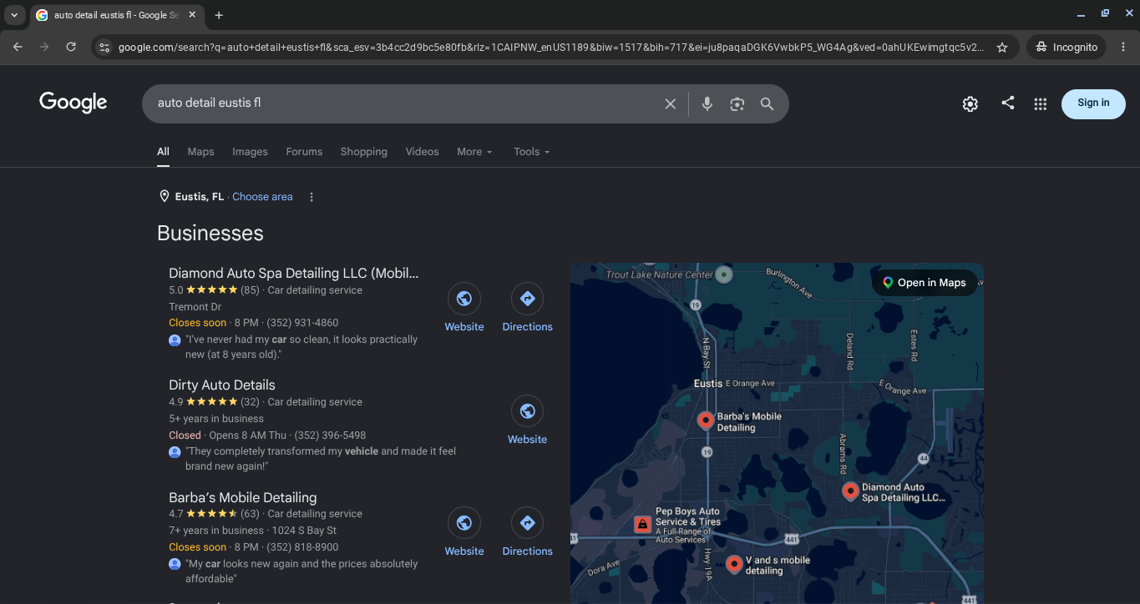The height and width of the screenshot is (604, 1140).
Task: Click the magnifying glass search button
Action: point(767,104)
